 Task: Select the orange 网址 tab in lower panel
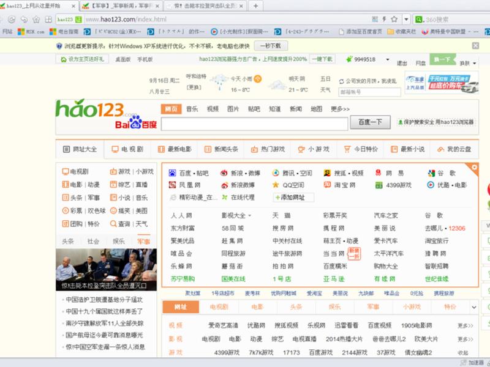181,307
